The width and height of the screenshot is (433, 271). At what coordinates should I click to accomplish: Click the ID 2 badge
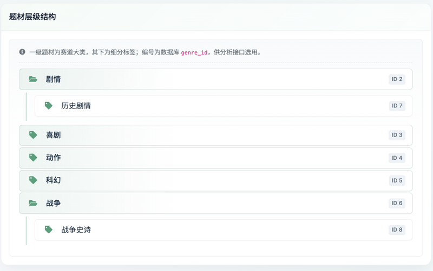(397, 79)
